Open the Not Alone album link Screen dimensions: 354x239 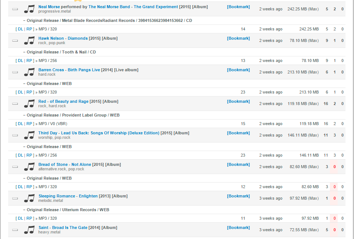click(x=81, y=165)
